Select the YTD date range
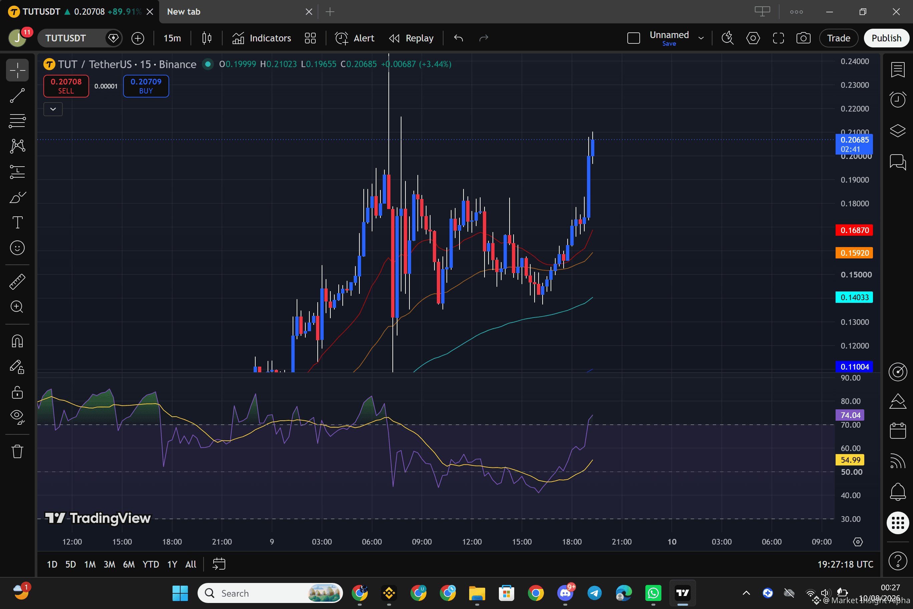913x609 pixels. point(150,564)
